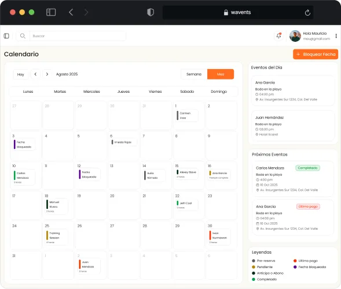Click the Completado legend label
This screenshot has height=289, width=341.
coord(267,279)
